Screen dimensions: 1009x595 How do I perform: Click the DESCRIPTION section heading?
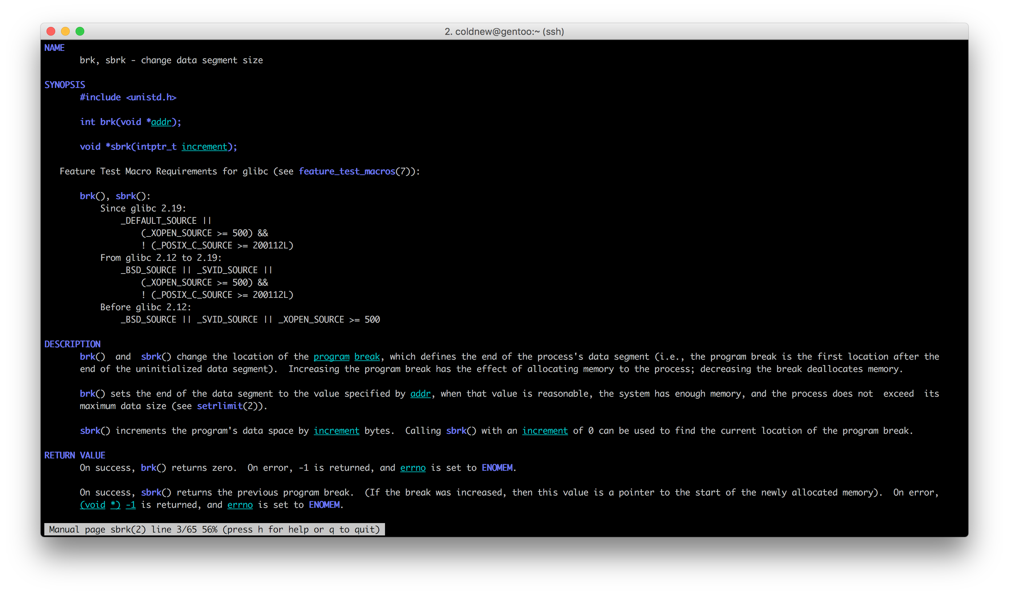[x=72, y=344]
